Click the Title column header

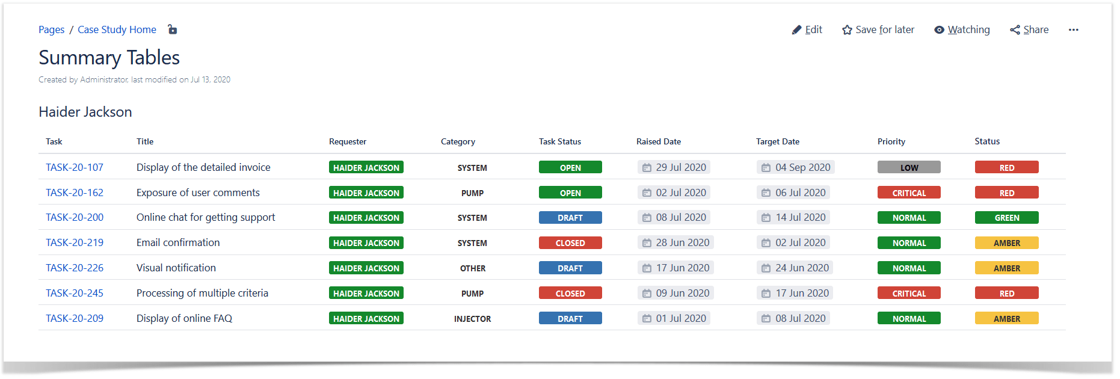pyautogui.click(x=145, y=141)
